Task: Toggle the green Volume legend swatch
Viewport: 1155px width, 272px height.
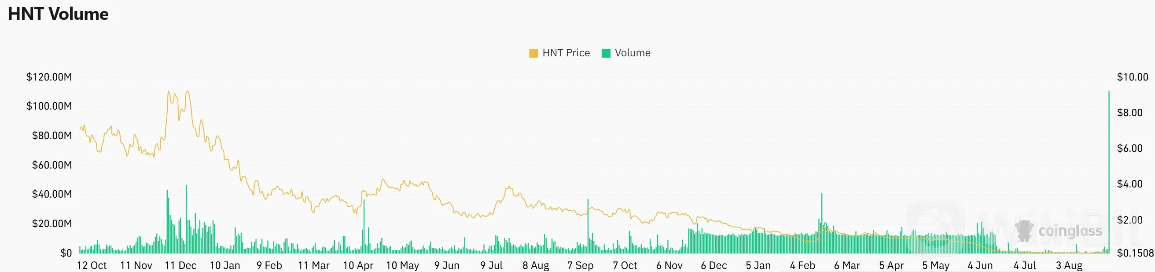Action: pos(606,53)
